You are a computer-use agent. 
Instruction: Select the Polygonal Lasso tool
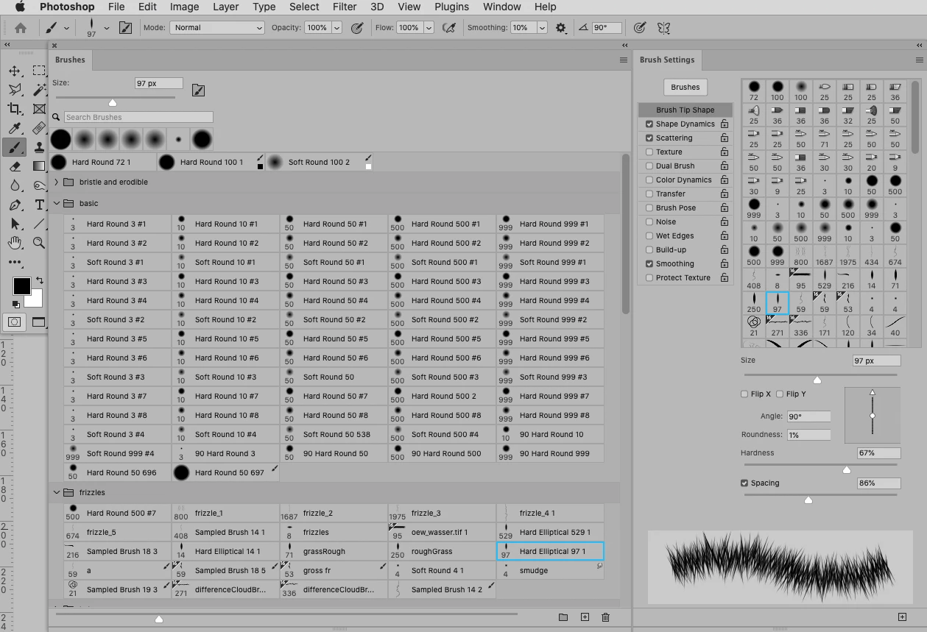pos(14,90)
